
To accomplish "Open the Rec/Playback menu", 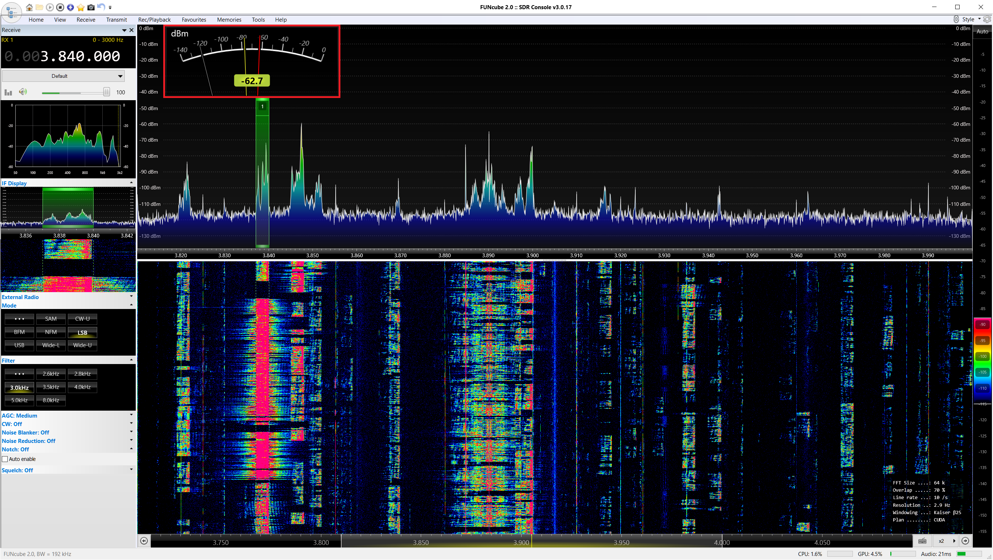I will [154, 20].
